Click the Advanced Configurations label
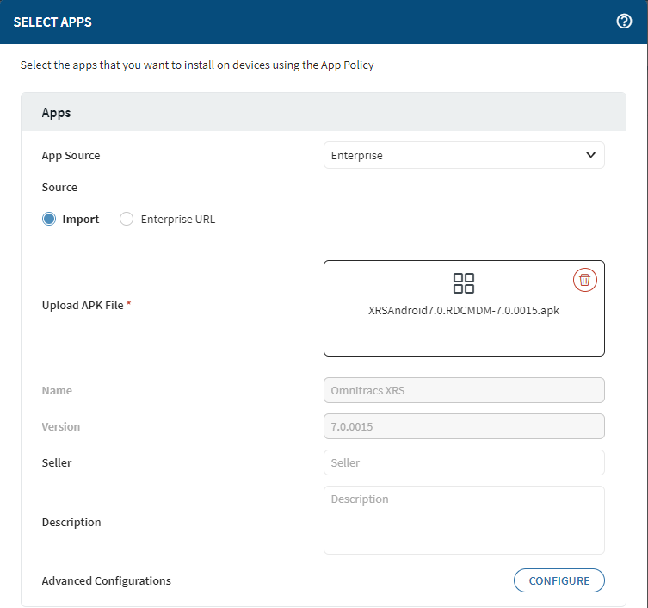Image resolution: width=648 pixels, height=608 pixels. point(107,580)
